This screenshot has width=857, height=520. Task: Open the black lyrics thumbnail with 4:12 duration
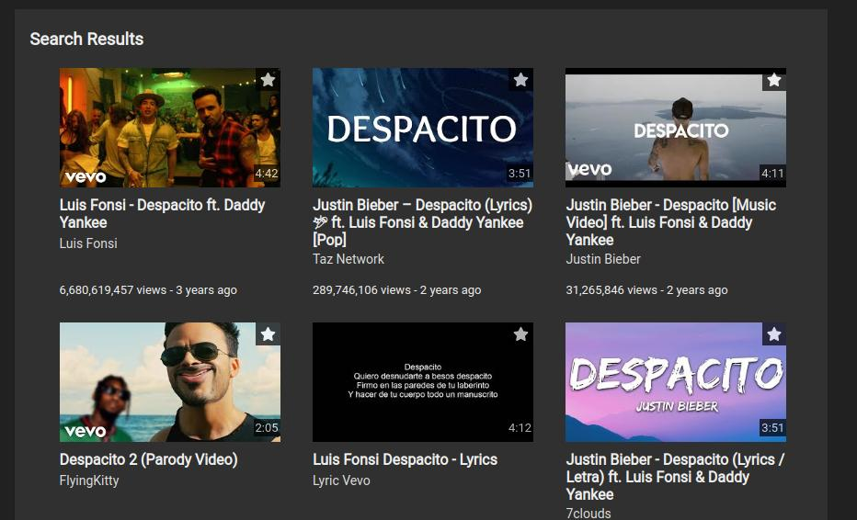pos(422,382)
